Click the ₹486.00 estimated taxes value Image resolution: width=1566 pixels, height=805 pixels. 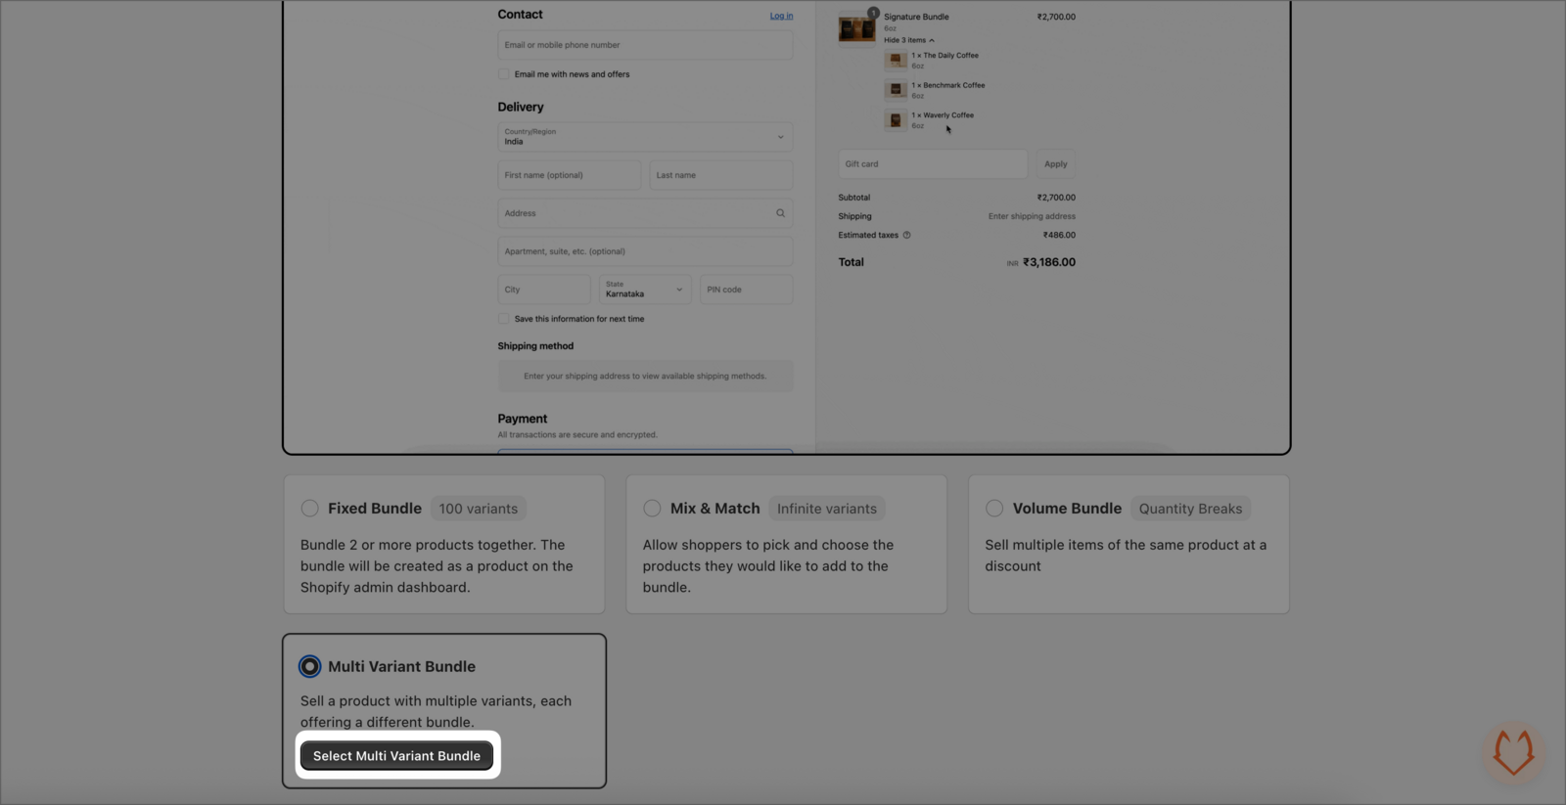click(x=1059, y=235)
